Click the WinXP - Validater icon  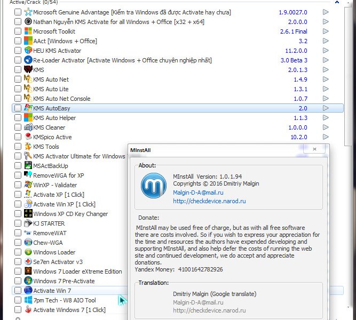(x=28, y=185)
